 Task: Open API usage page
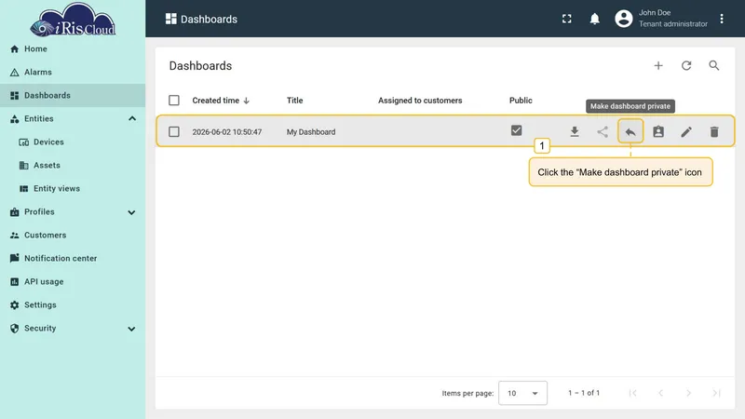pyautogui.click(x=73, y=281)
